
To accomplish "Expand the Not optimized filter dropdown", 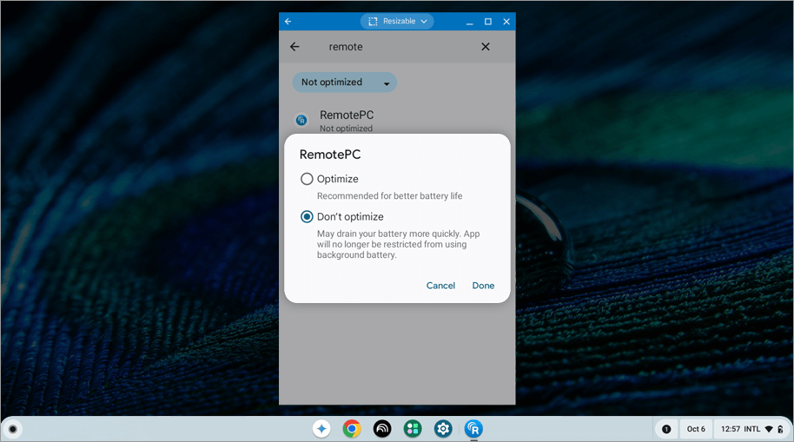I will [344, 82].
